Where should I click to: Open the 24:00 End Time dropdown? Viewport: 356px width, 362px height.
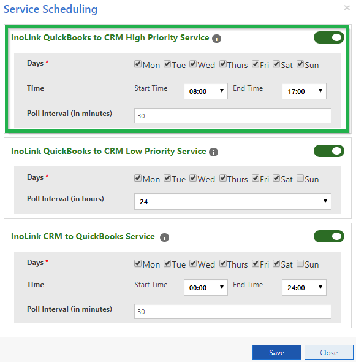click(x=304, y=287)
